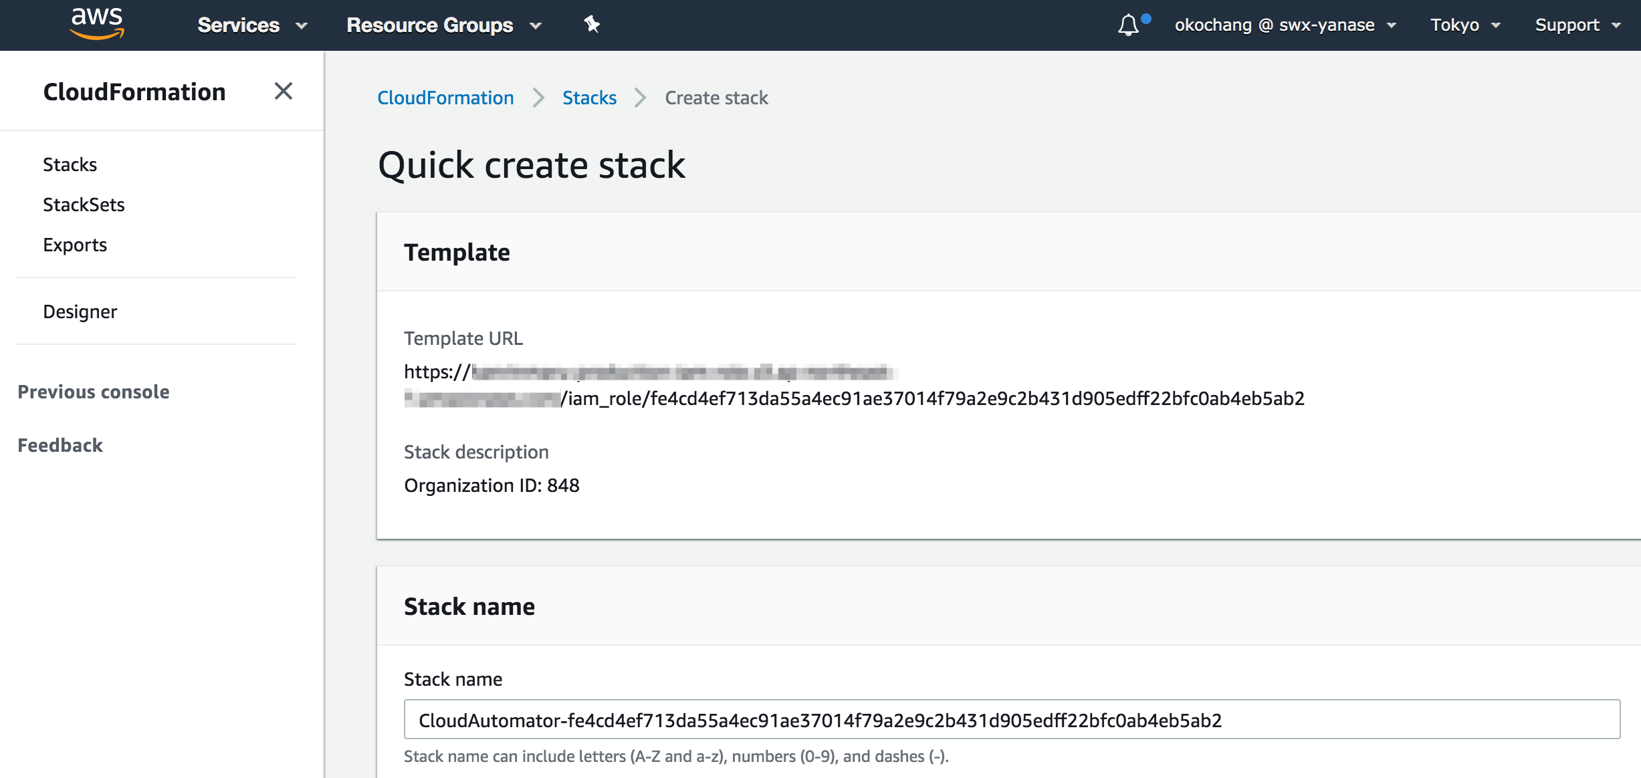Click the AWS logo home icon

click(x=97, y=24)
